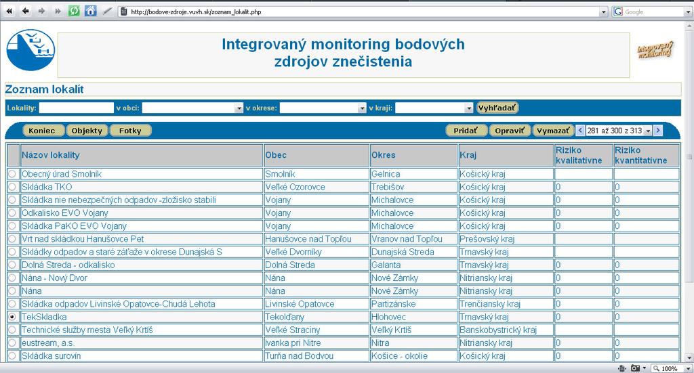
Task: Click the 'Dunajská Streda' Okres cell
Action: pos(414,252)
